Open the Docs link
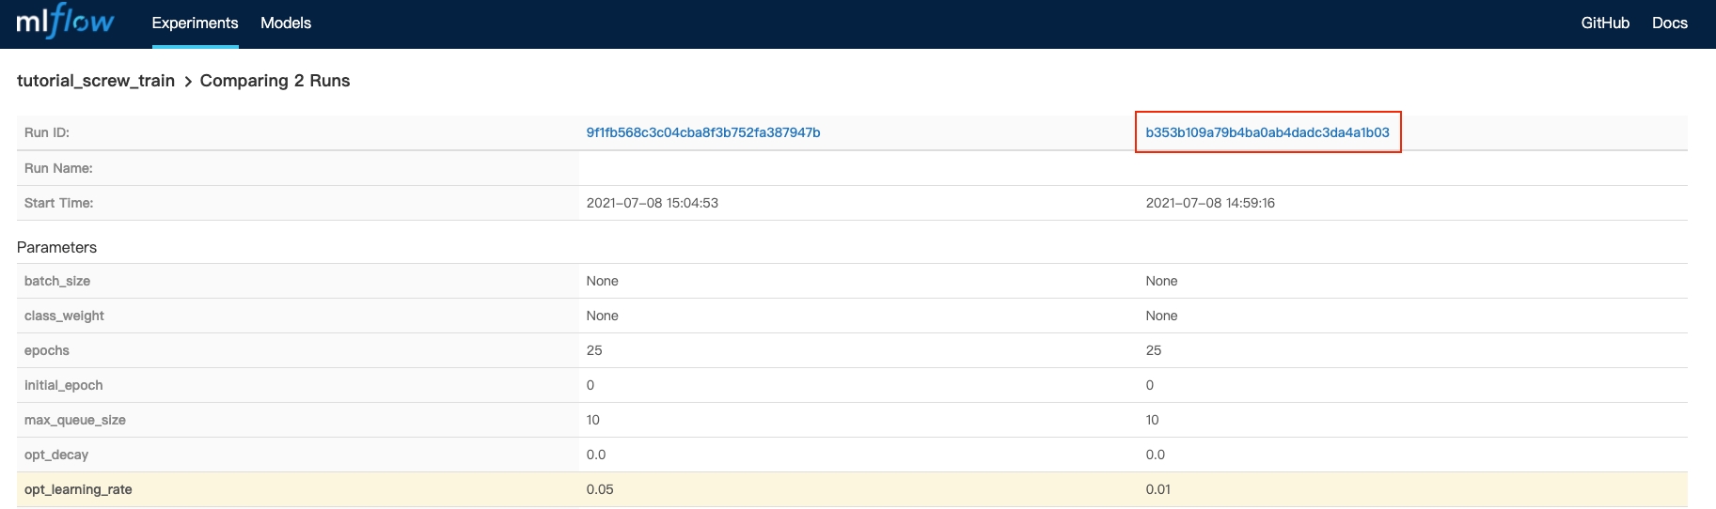1716x509 pixels. (1670, 23)
